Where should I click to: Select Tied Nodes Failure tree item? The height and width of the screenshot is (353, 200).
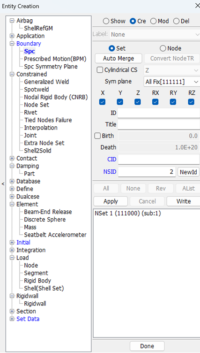(48, 120)
